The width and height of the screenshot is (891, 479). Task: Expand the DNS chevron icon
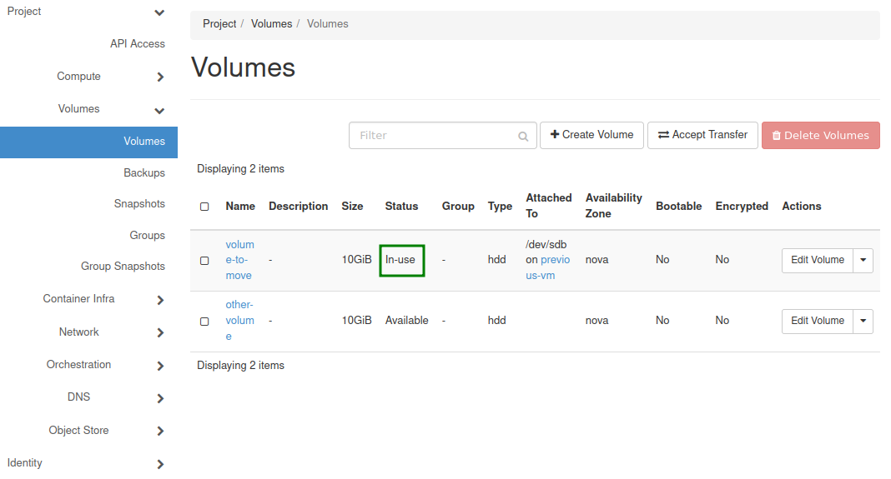[x=160, y=398]
